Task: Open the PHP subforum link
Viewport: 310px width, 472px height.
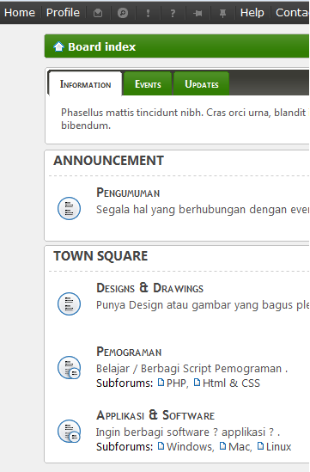Action: click(x=178, y=383)
